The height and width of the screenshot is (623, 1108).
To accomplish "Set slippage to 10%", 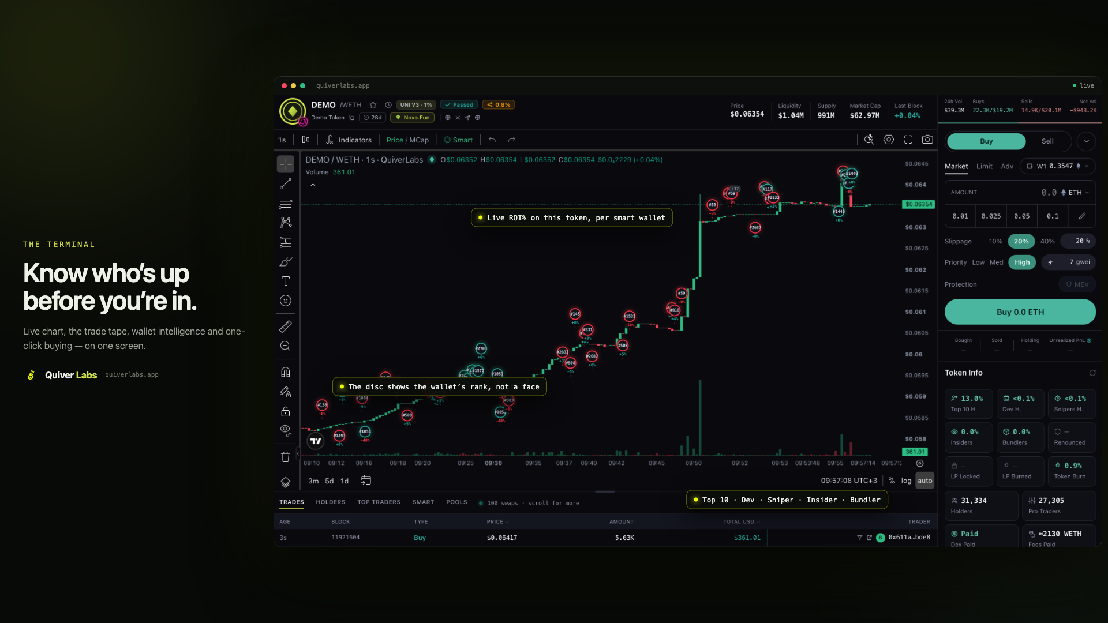I will point(996,241).
